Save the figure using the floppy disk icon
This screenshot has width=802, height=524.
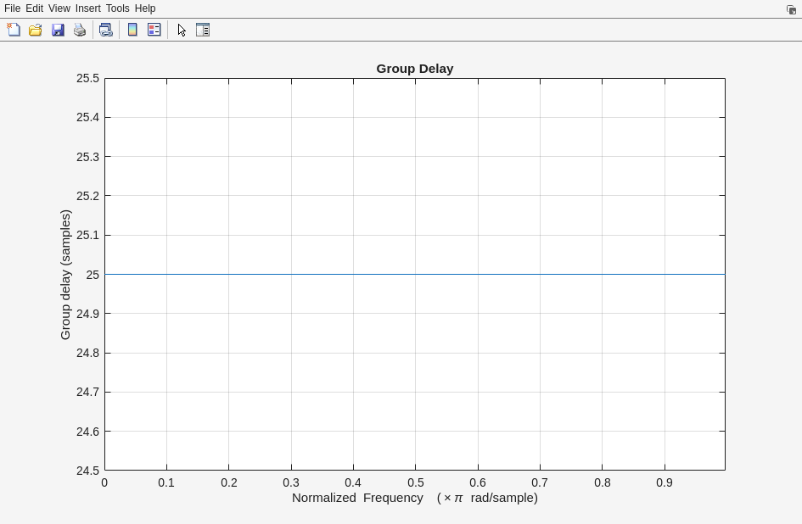point(58,30)
